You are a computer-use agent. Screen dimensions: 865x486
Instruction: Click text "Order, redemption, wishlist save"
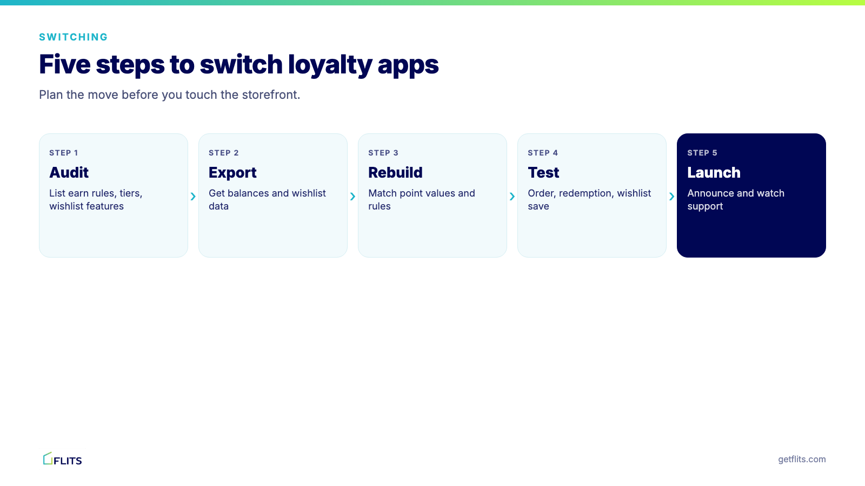589,200
